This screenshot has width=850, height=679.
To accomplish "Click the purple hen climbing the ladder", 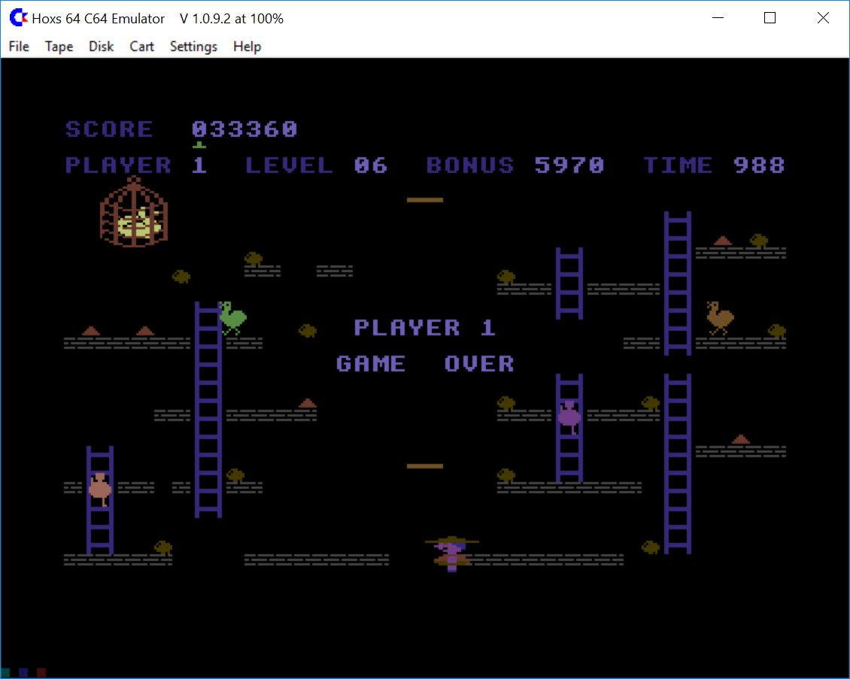I will point(569,416).
